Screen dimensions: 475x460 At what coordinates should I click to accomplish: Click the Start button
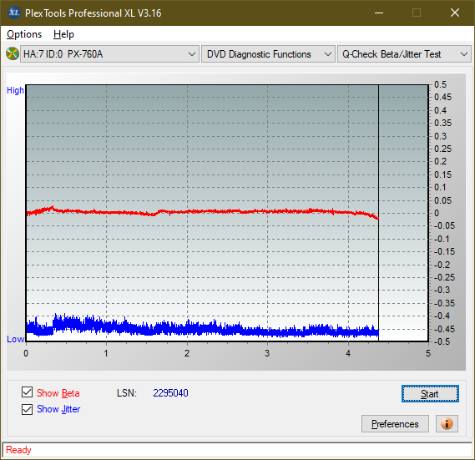point(430,394)
